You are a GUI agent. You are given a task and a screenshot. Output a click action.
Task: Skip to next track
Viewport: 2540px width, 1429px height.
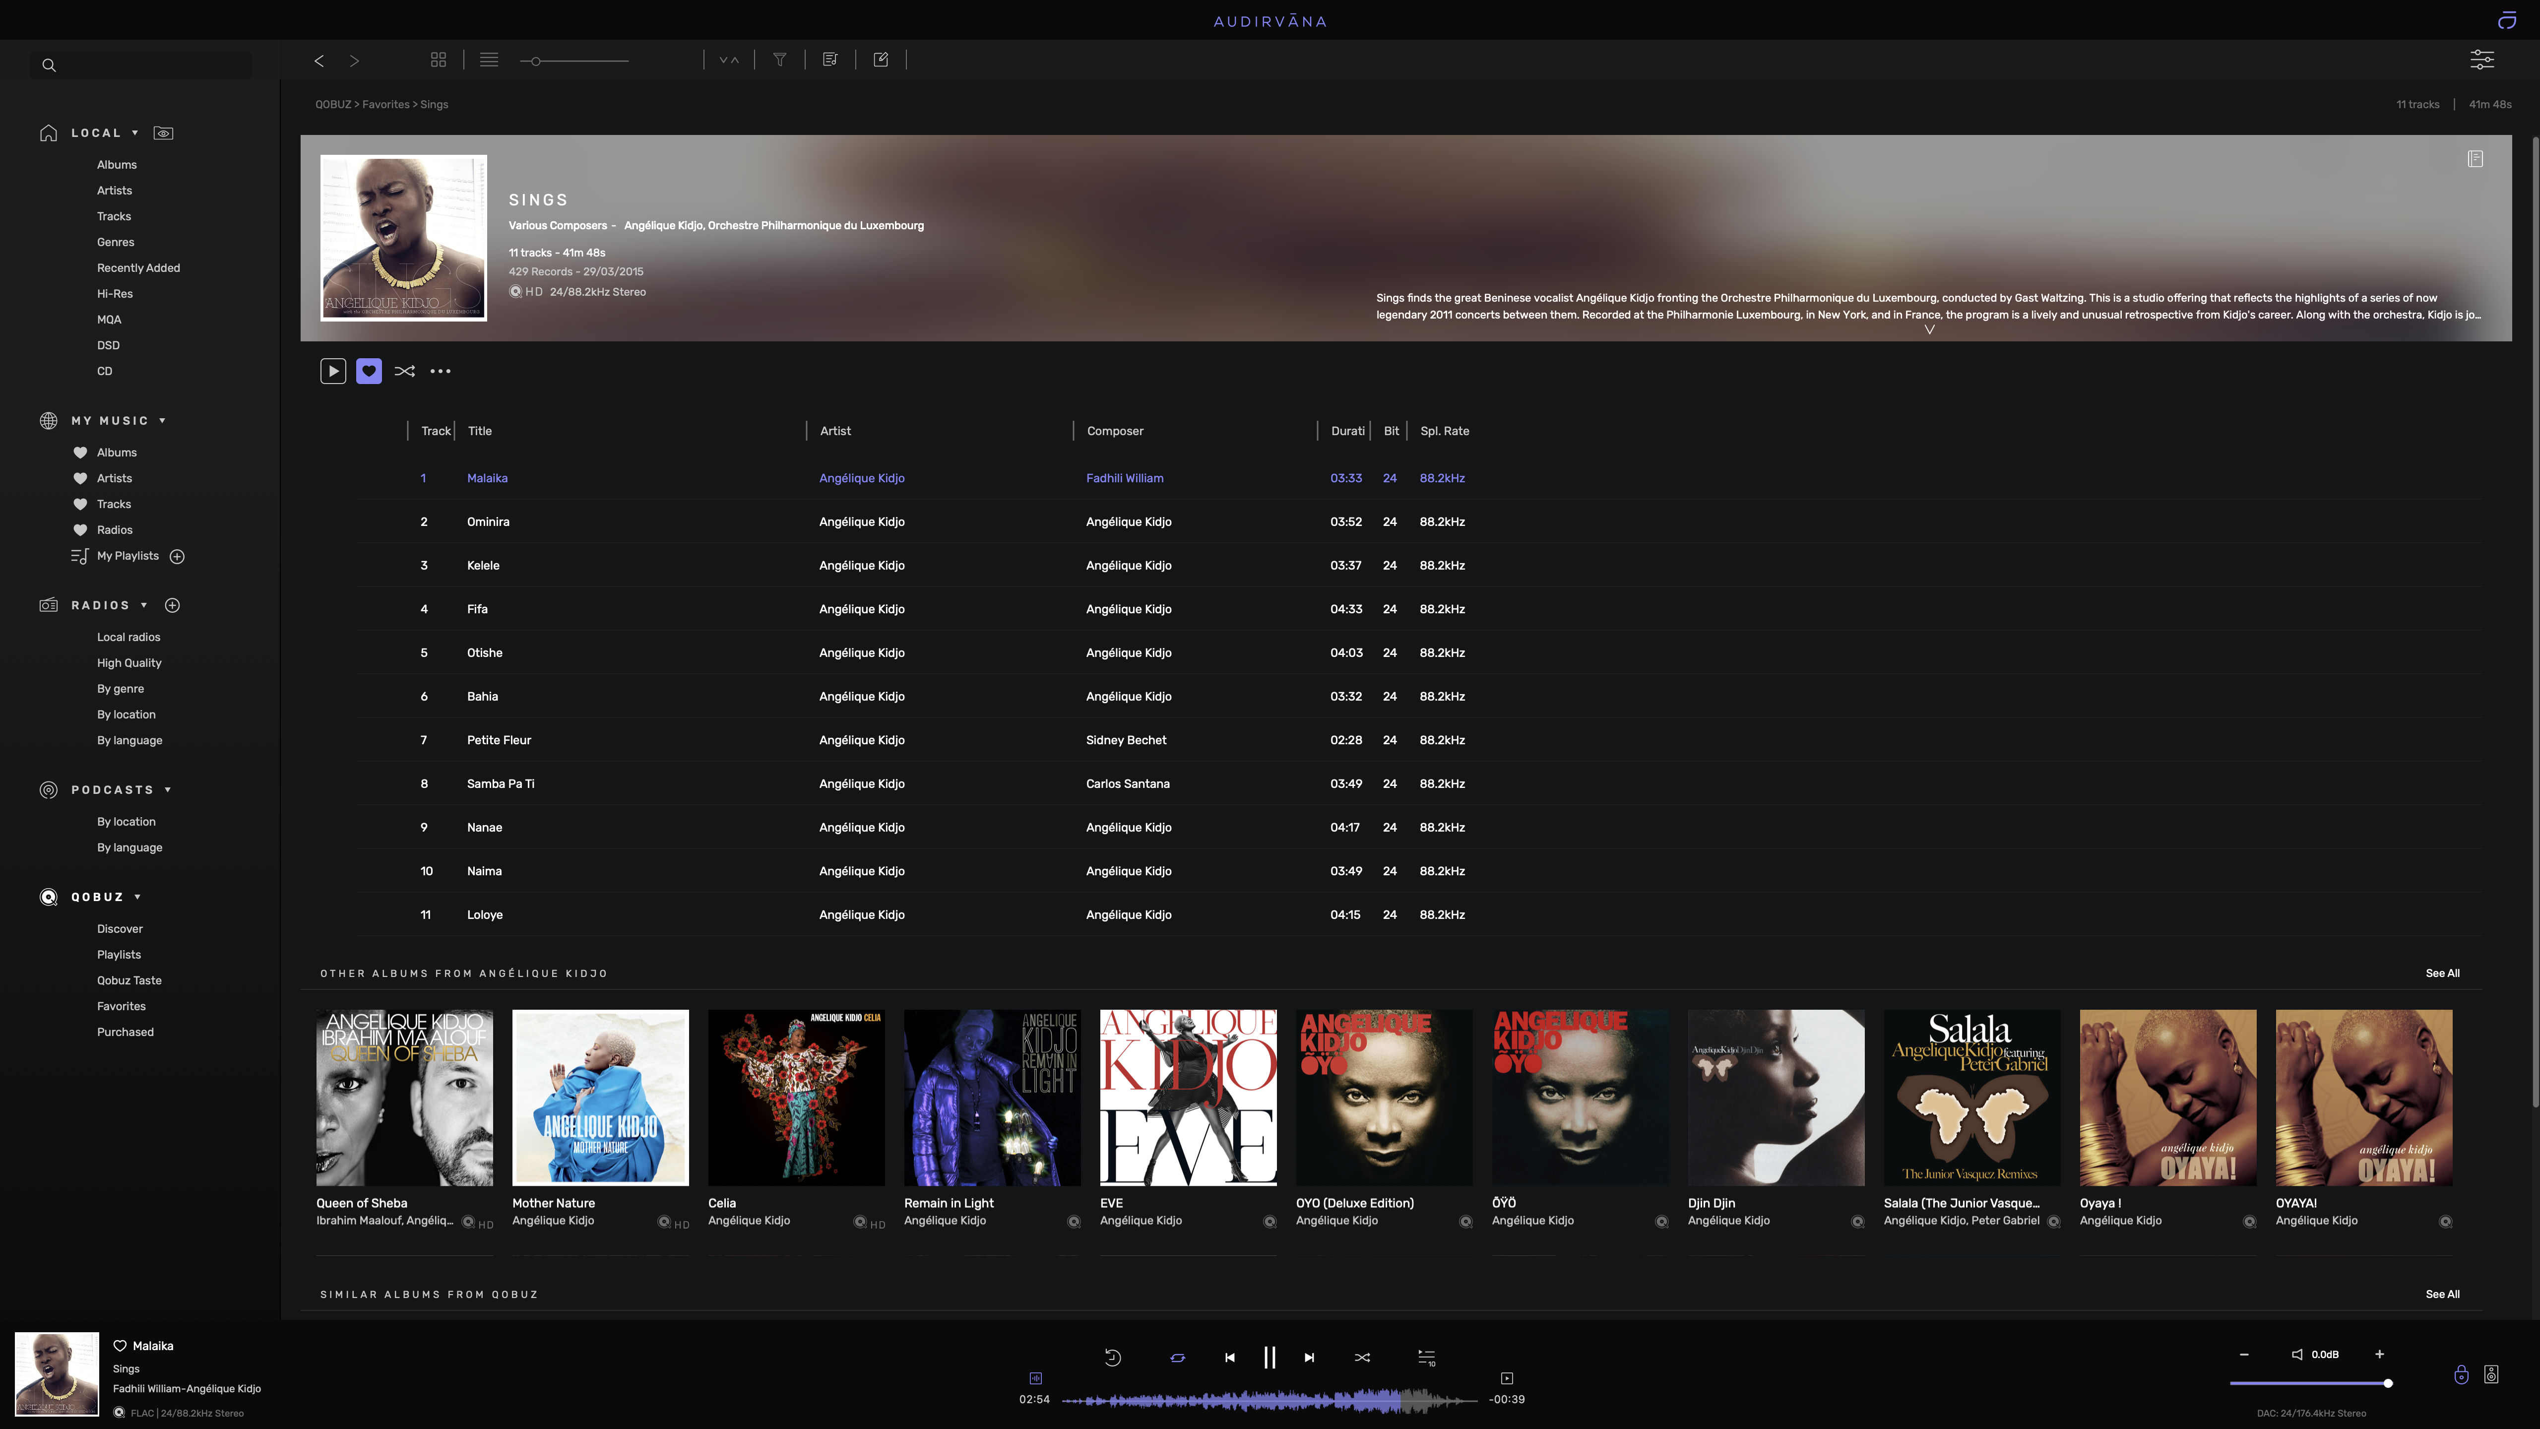(x=1310, y=1358)
